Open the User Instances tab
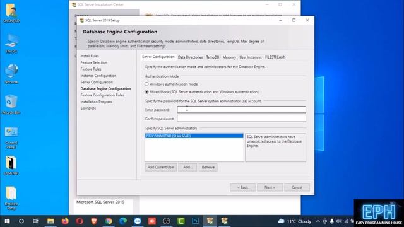 [251, 57]
